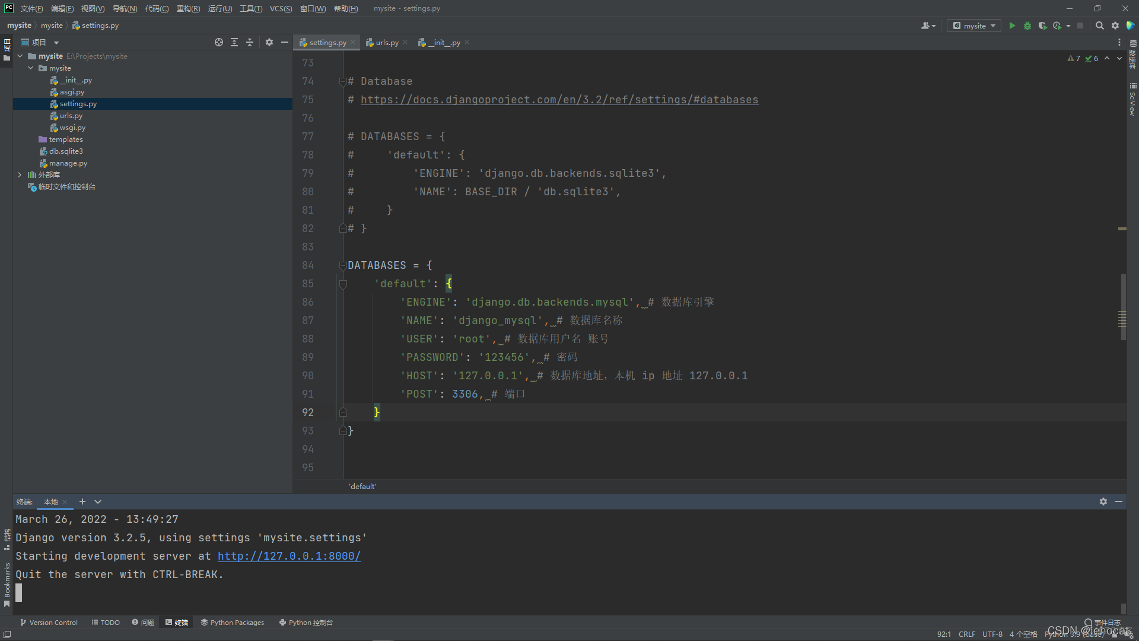
Task: Select 临时文件和控制台 node
Action: point(66,187)
